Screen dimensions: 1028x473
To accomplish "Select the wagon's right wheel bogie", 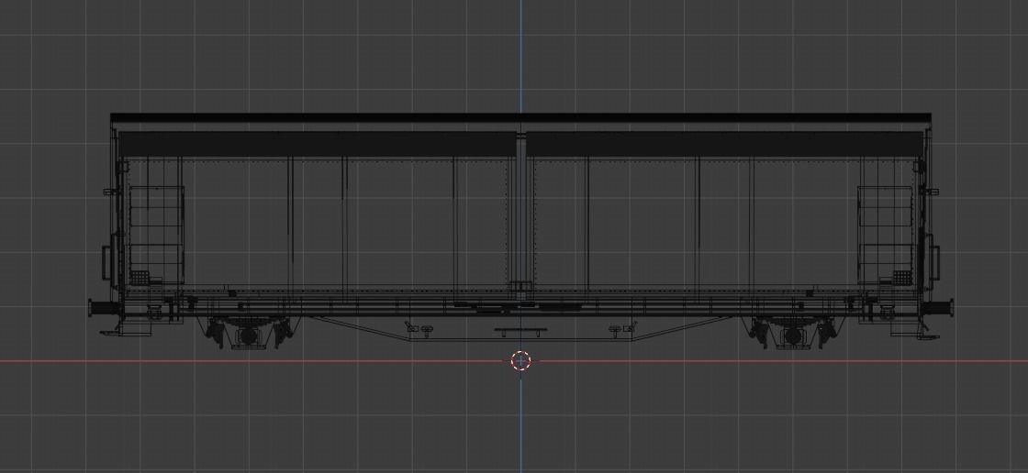I will (x=793, y=333).
